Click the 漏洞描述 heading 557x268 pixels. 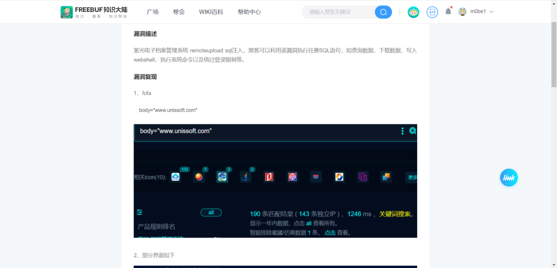coord(145,34)
